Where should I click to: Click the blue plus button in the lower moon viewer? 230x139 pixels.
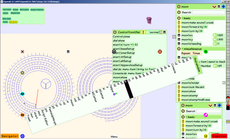(x=219, y=105)
